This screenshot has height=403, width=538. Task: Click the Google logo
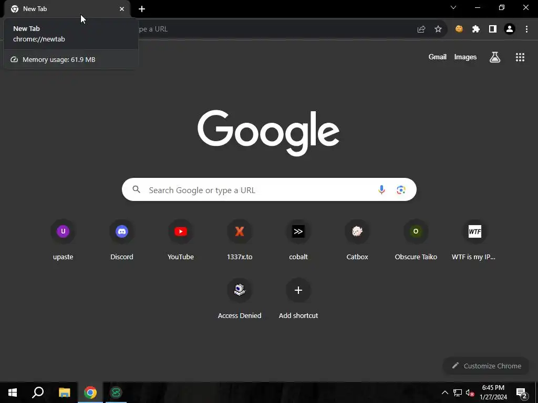click(x=268, y=133)
